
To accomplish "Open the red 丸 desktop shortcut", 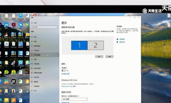I will [x=14, y=25].
